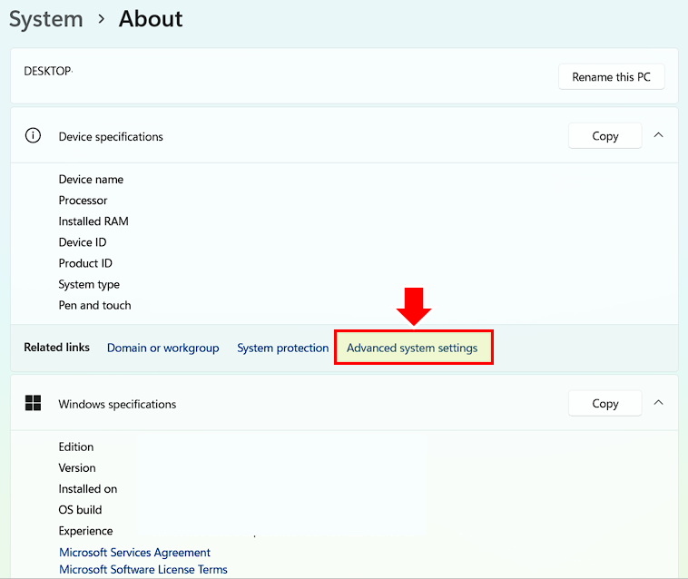Open Microsoft Software License Terms link
This screenshot has width=688, height=579.
(143, 569)
